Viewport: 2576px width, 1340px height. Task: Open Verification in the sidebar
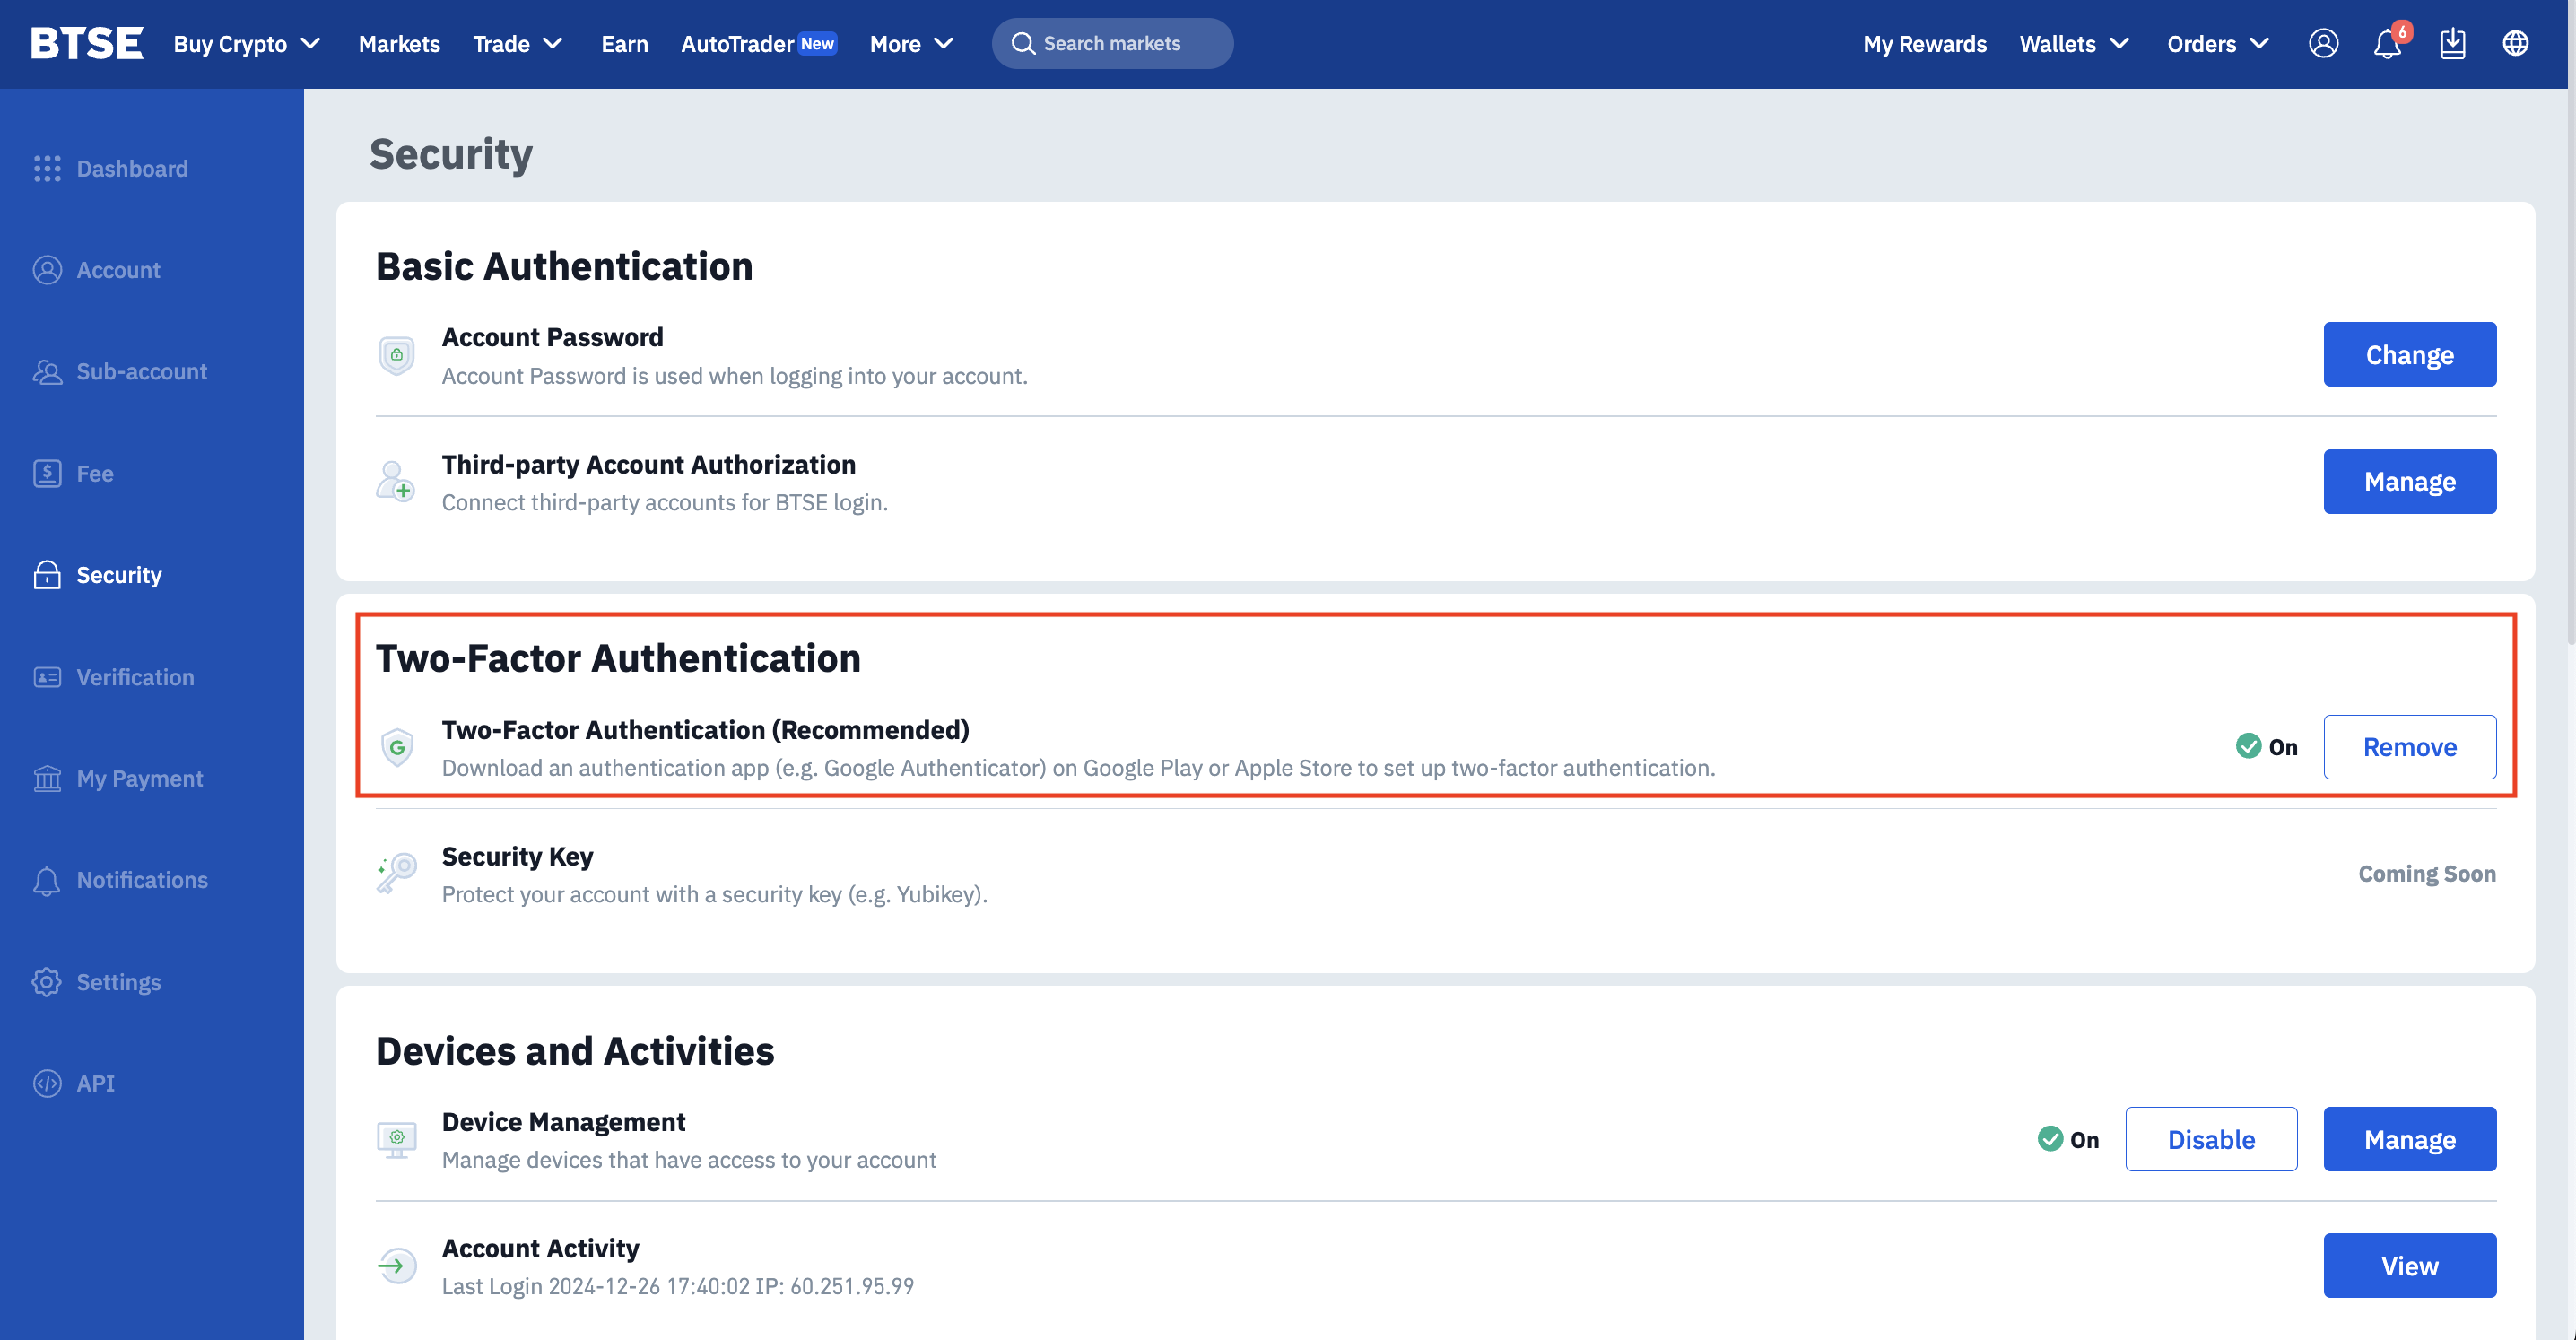(x=135, y=677)
